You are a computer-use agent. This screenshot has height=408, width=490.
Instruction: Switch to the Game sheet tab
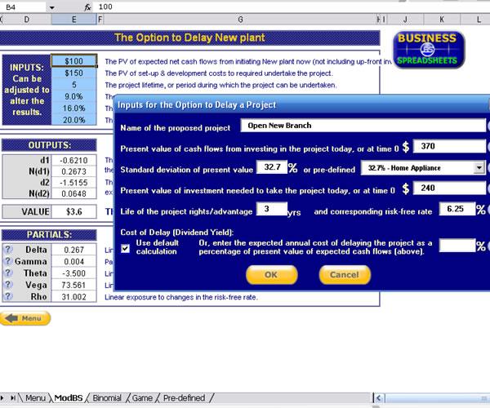click(x=142, y=398)
